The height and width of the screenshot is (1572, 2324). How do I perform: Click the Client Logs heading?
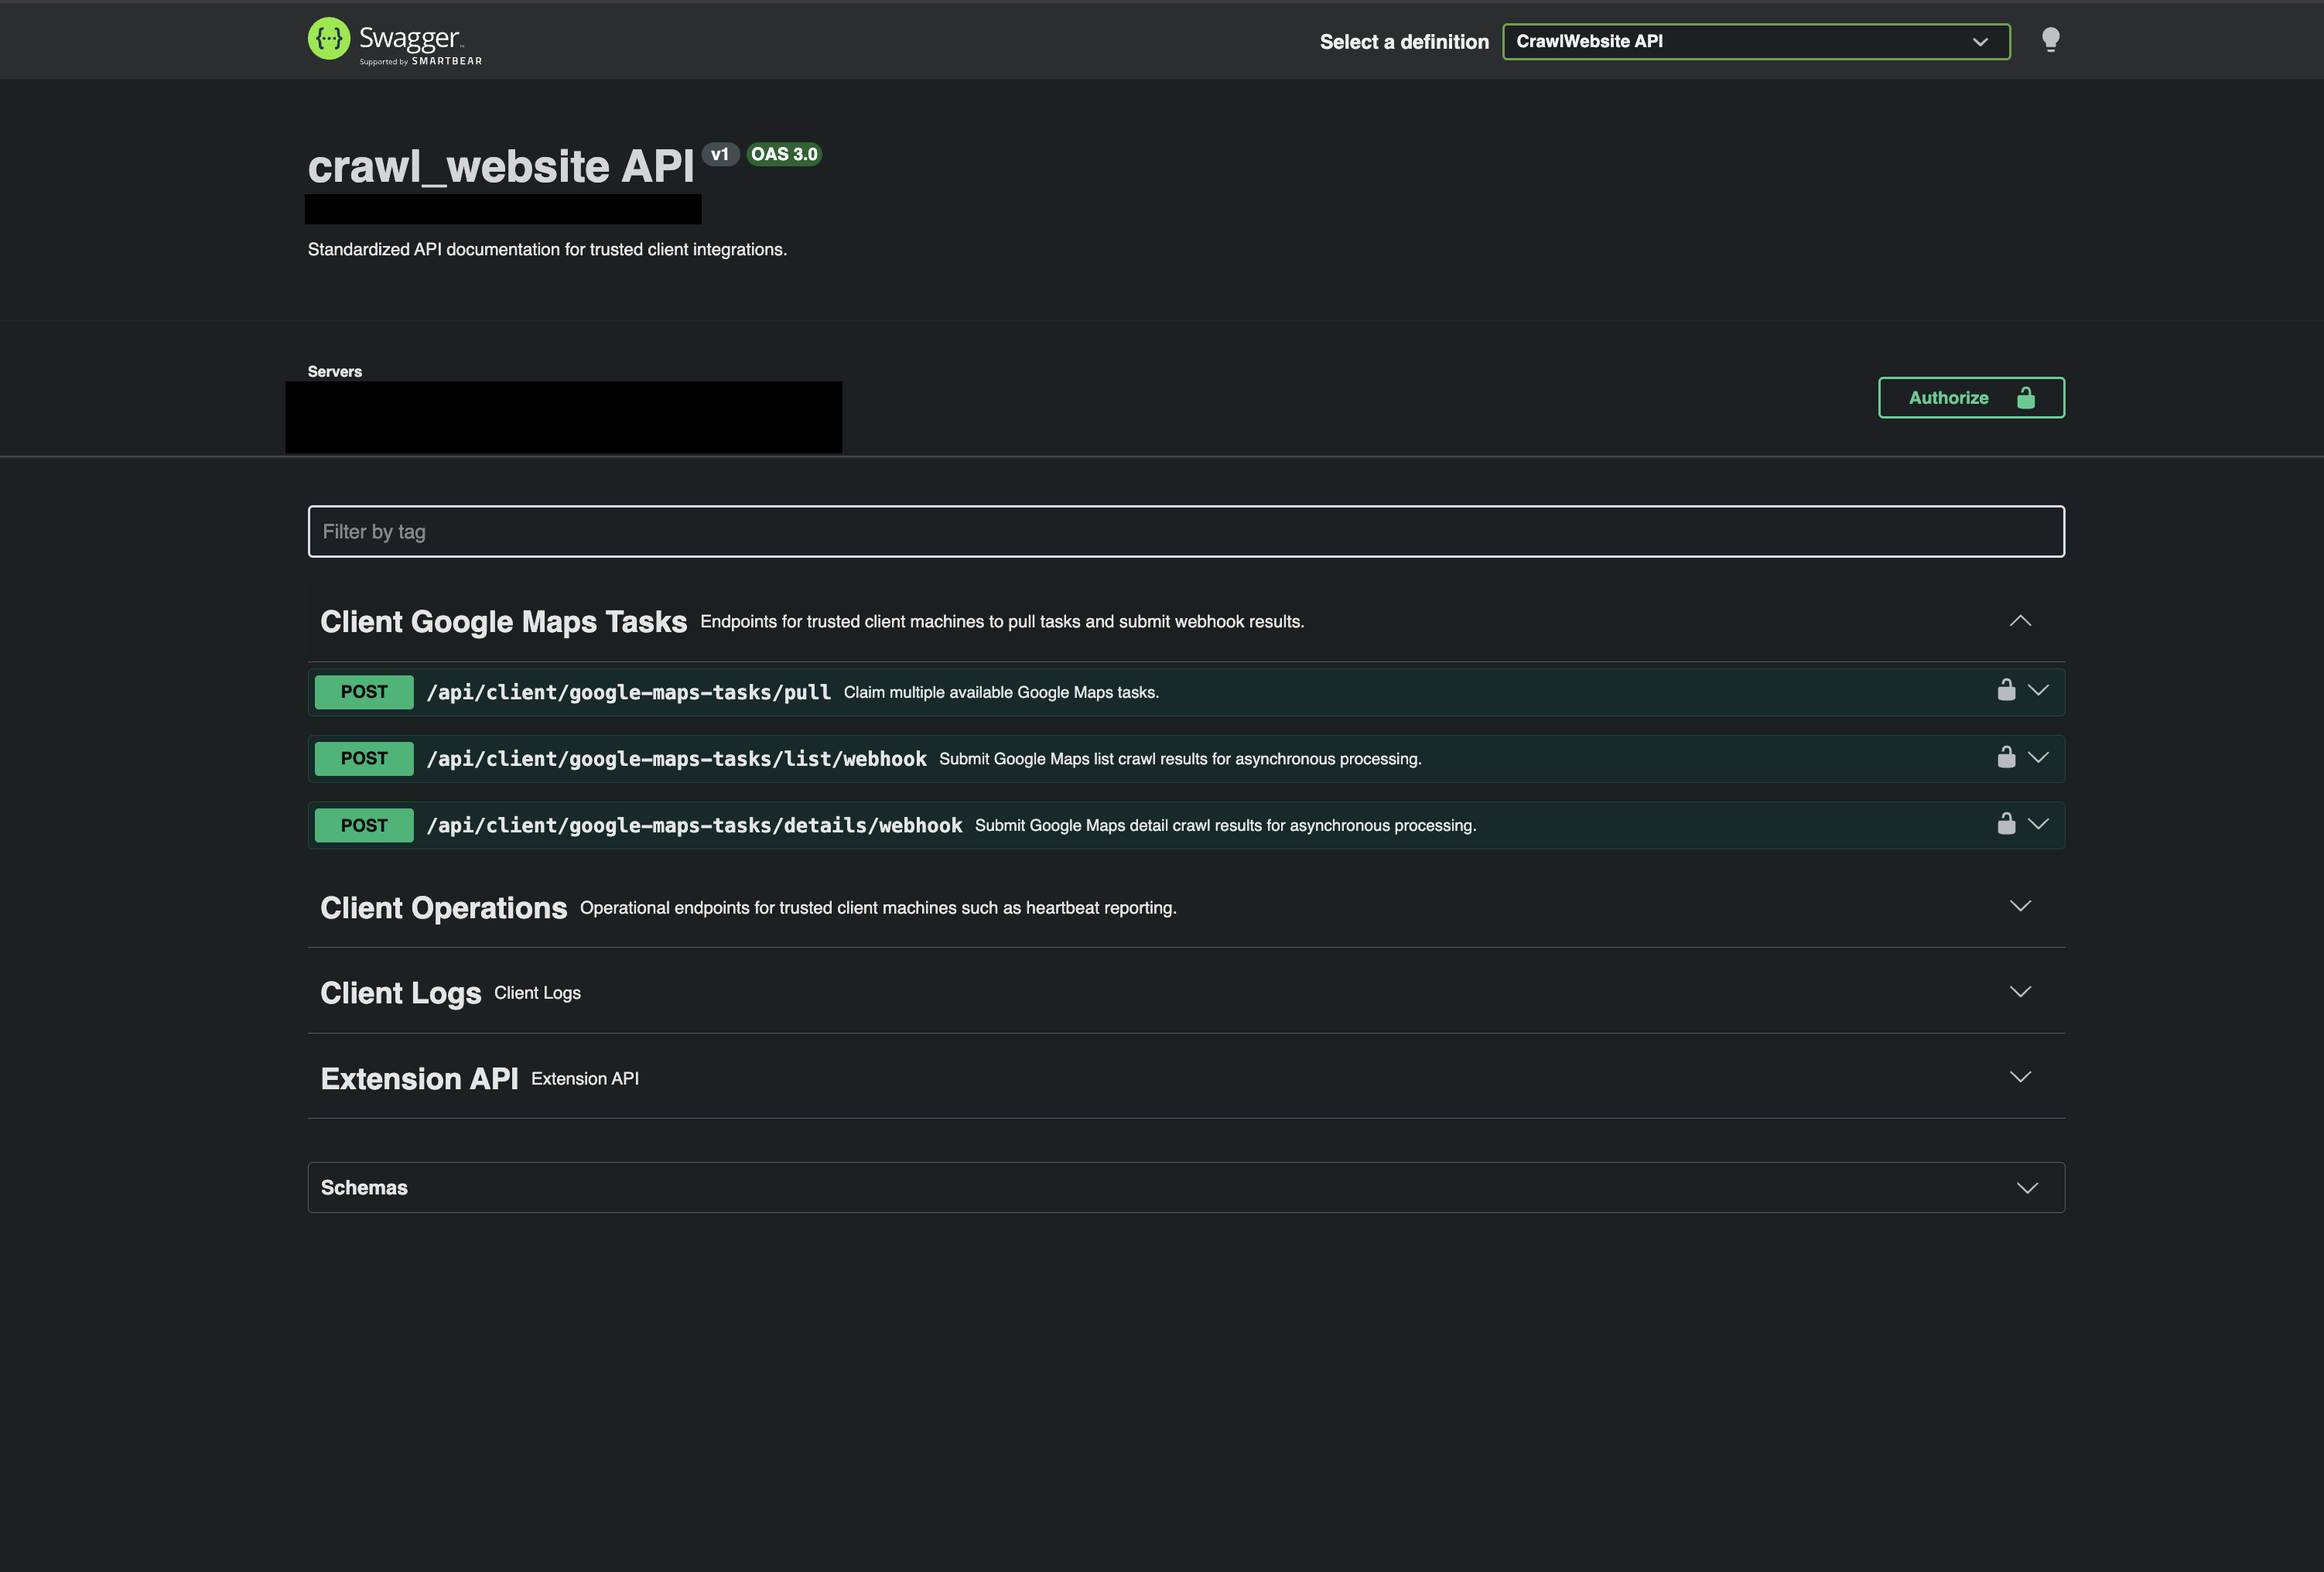[400, 993]
